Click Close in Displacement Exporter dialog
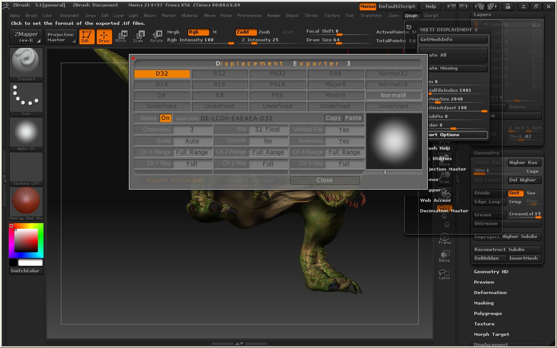This screenshot has width=557, height=348. pos(325,180)
